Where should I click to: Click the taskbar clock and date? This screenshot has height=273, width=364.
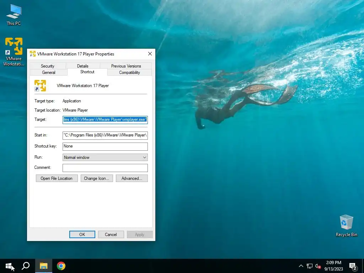(333, 266)
